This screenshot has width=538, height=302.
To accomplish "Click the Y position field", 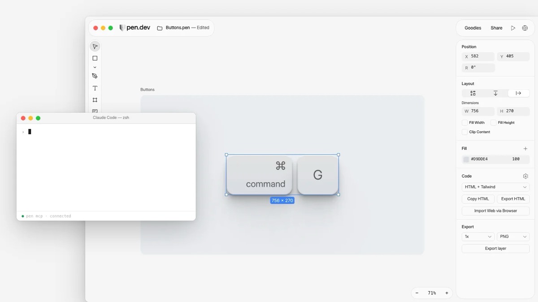I will (x=513, y=56).
